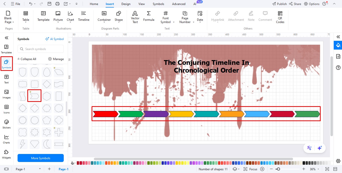
Task: Switch to the Advanced tab
Action: pyautogui.click(x=179, y=4)
